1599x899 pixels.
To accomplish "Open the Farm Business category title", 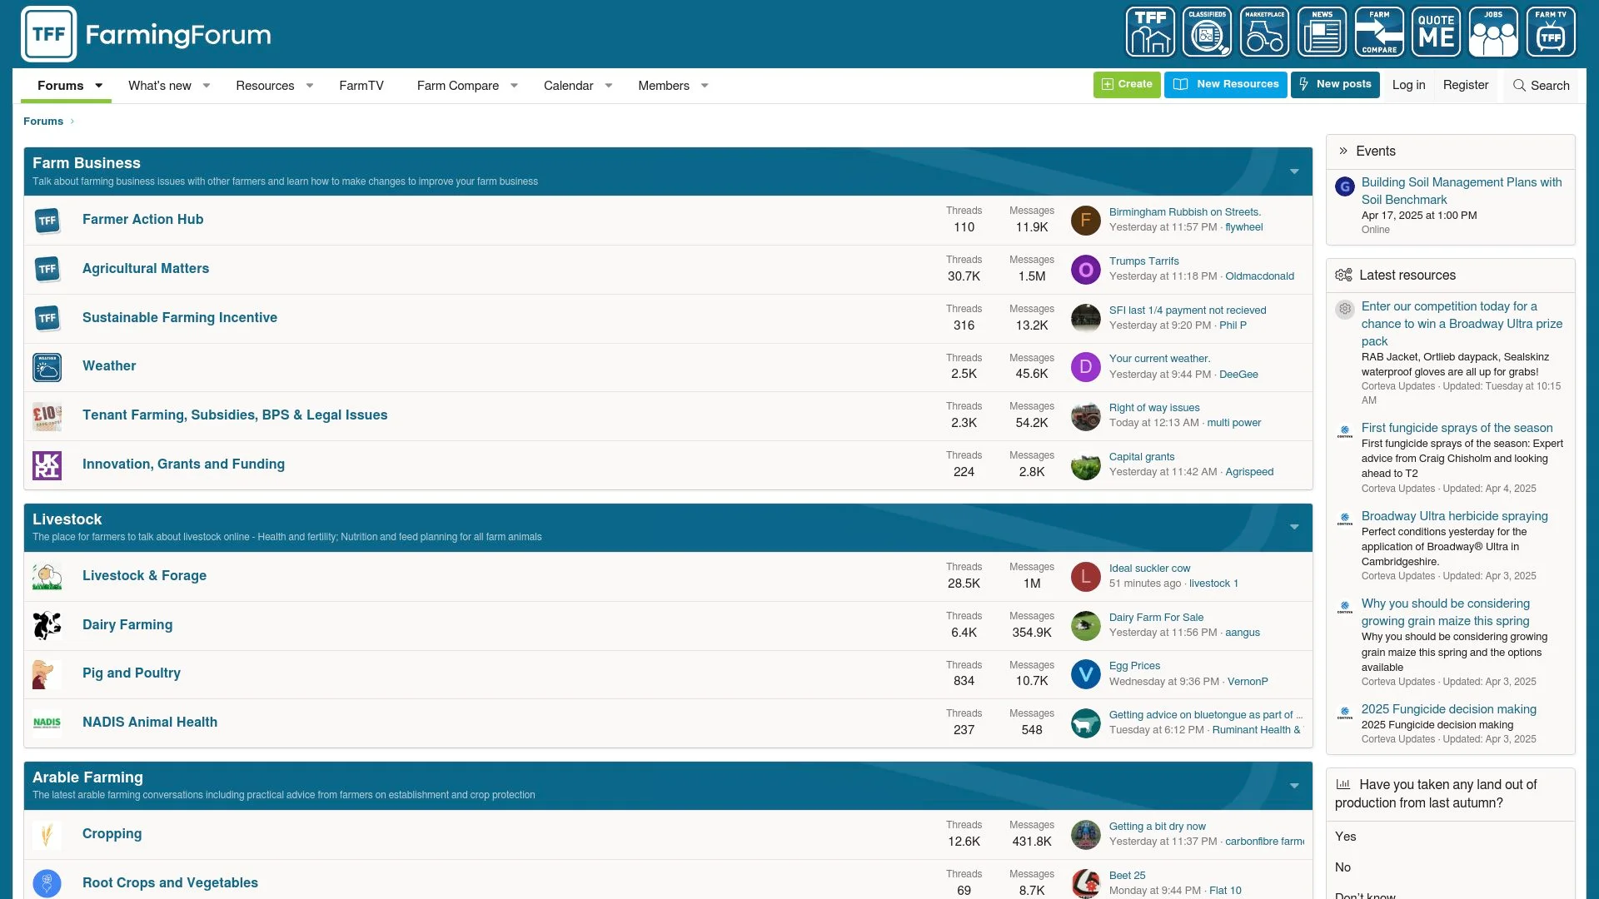I will 87,163.
